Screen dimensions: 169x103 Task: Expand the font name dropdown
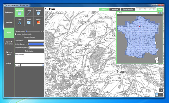point(32,65)
